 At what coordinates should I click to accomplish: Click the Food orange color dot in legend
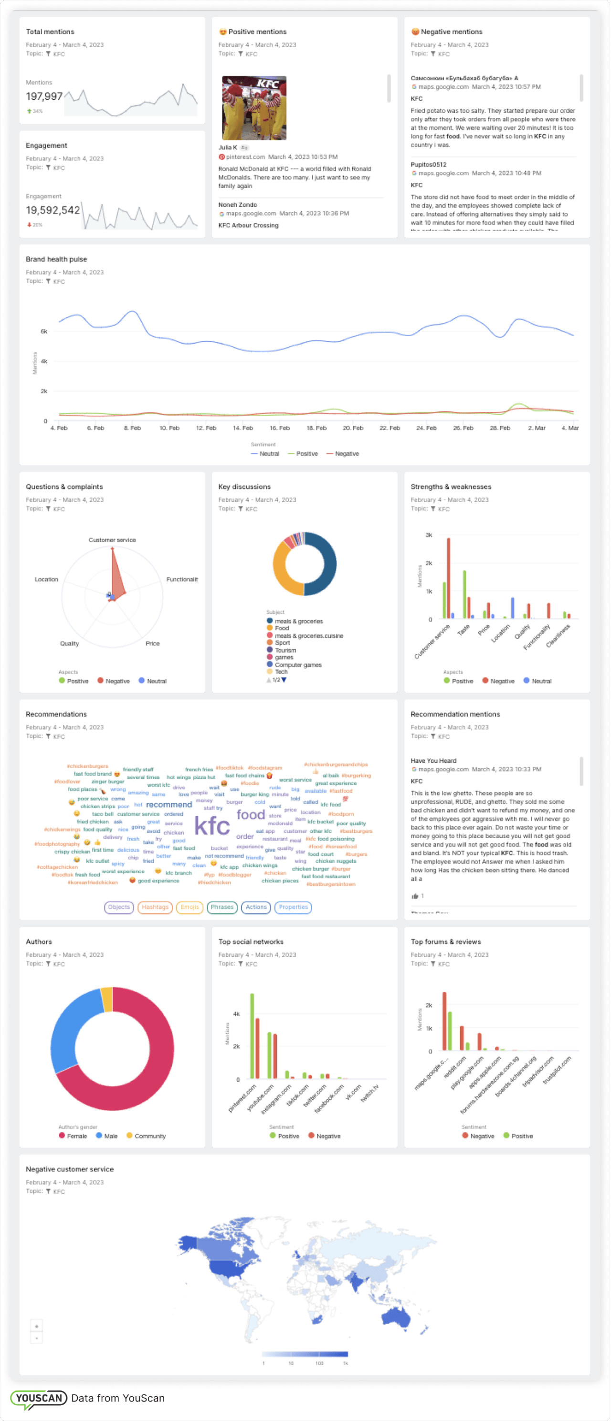(270, 628)
